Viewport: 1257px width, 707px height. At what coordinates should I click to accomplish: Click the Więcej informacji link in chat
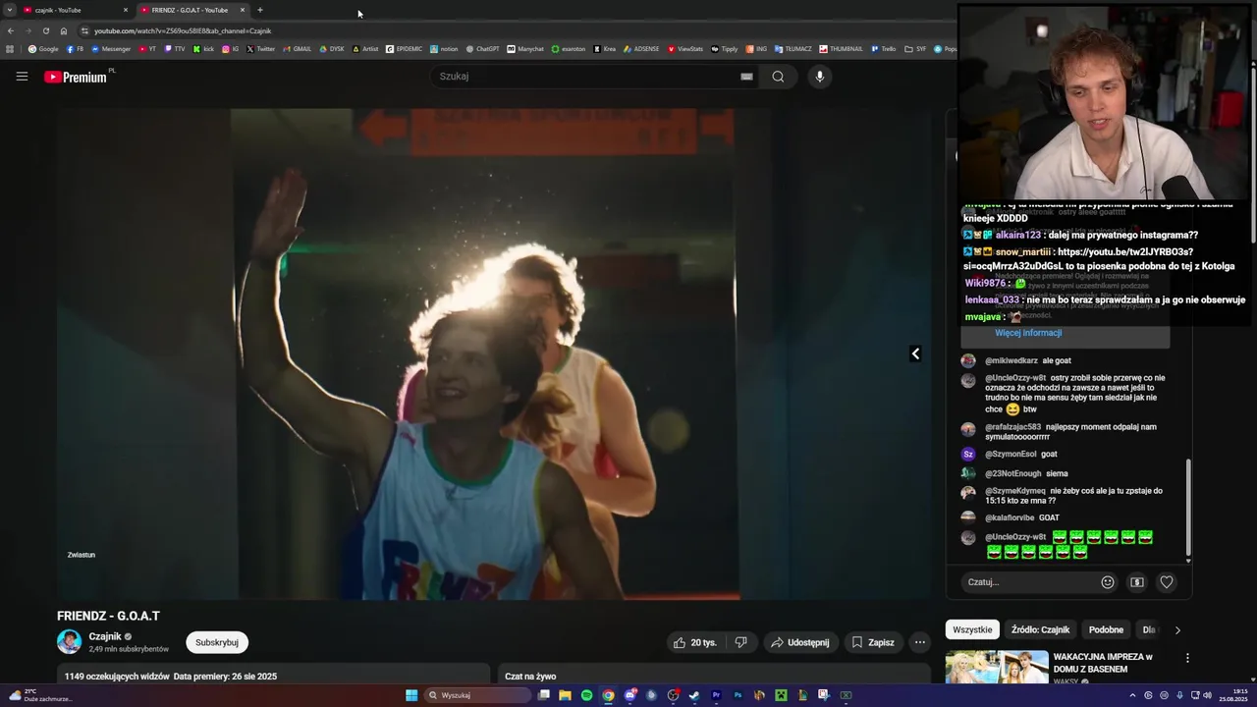click(x=1028, y=333)
